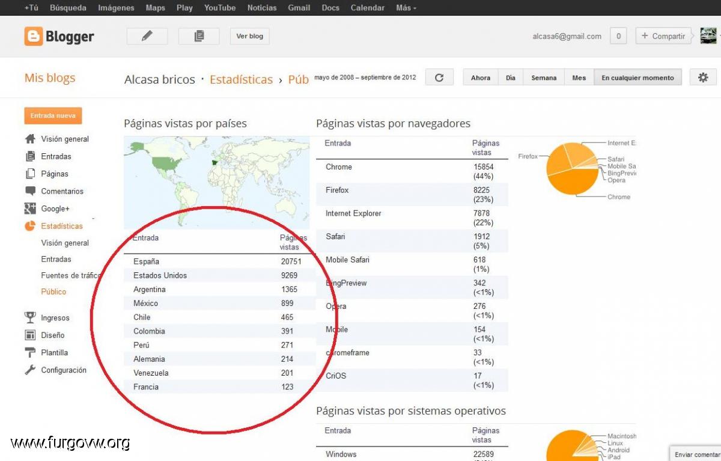Image resolution: width=721 pixels, height=461 pixels.
Task: Click the refresh statistics icon
Action: tap(439, 78)
